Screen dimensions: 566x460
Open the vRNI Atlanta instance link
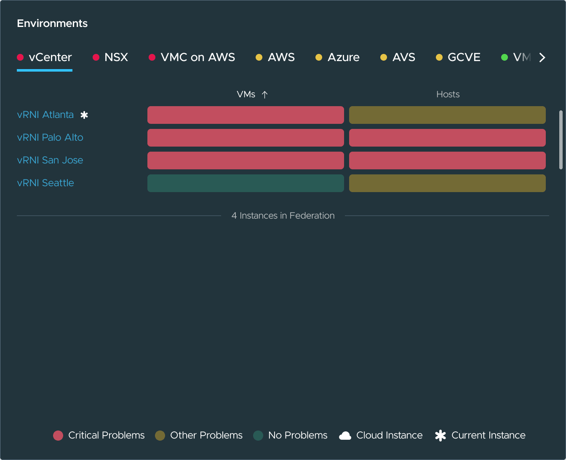pos(45,115)
